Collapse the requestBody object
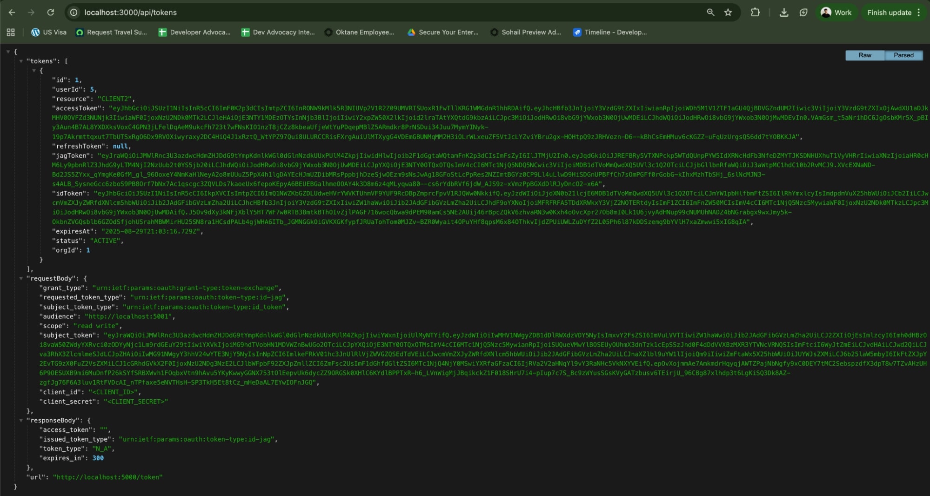Screen dimensions: 930x496 [21, 278]
